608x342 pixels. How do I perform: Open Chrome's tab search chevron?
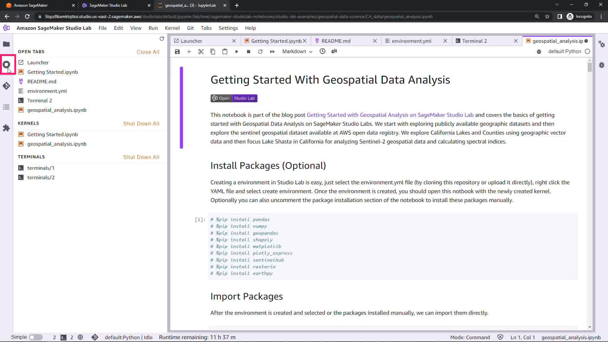557,5
